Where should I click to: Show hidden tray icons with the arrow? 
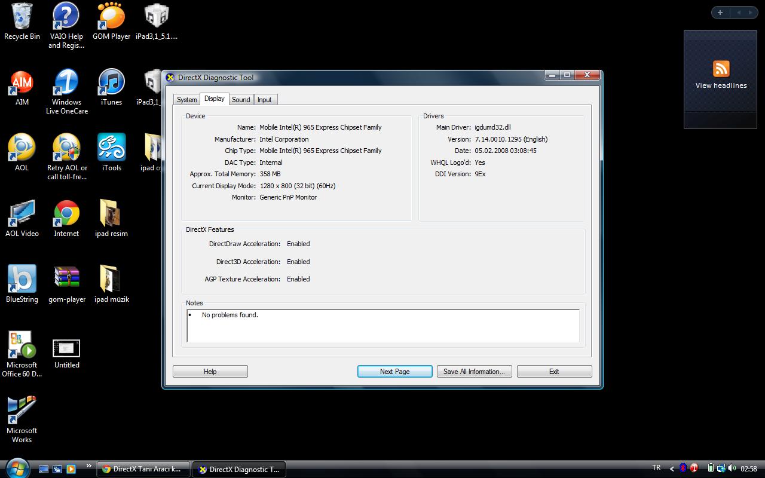tap(672, 468)
